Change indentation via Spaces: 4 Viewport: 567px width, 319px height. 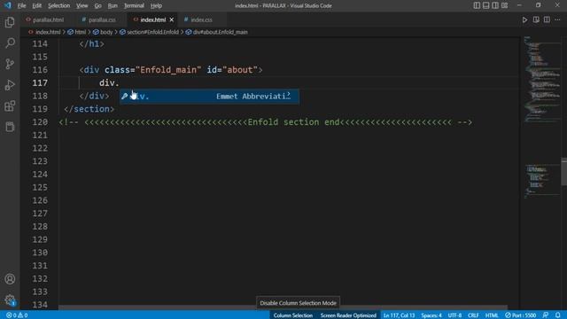pyautogui.click(x=431, y=315)
